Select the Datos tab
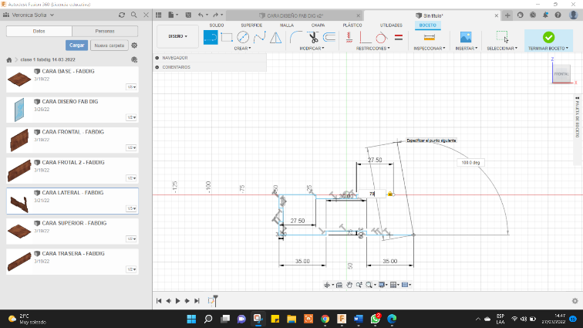 point(39,32)
